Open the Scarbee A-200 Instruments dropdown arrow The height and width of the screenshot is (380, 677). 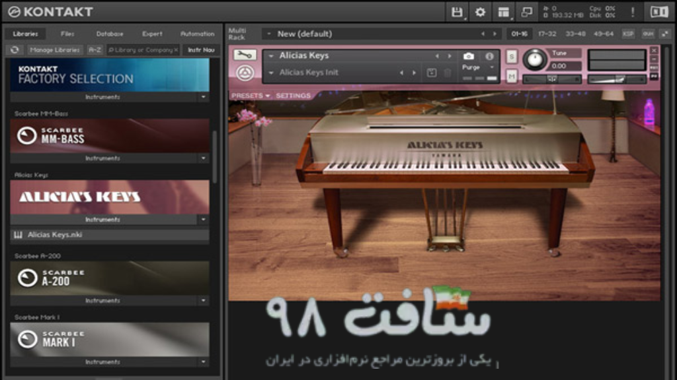[204, 300]
